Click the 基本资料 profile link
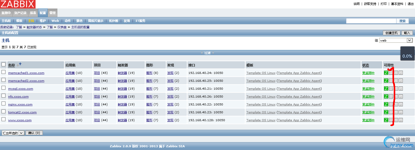 (397, 4)
